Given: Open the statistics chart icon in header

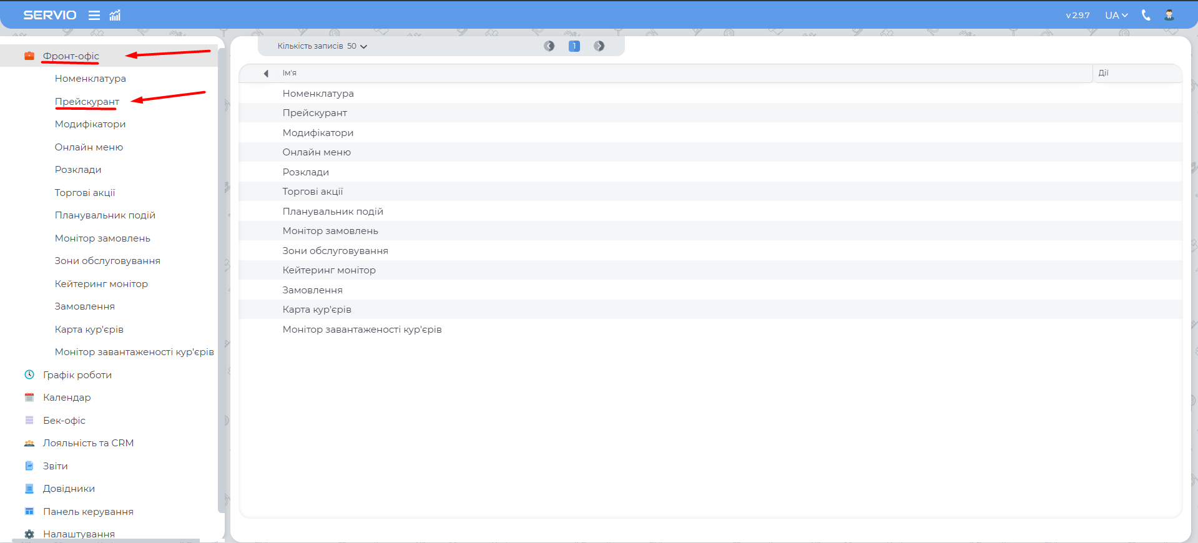Looking at the screenshot, I should pos(115,16).
